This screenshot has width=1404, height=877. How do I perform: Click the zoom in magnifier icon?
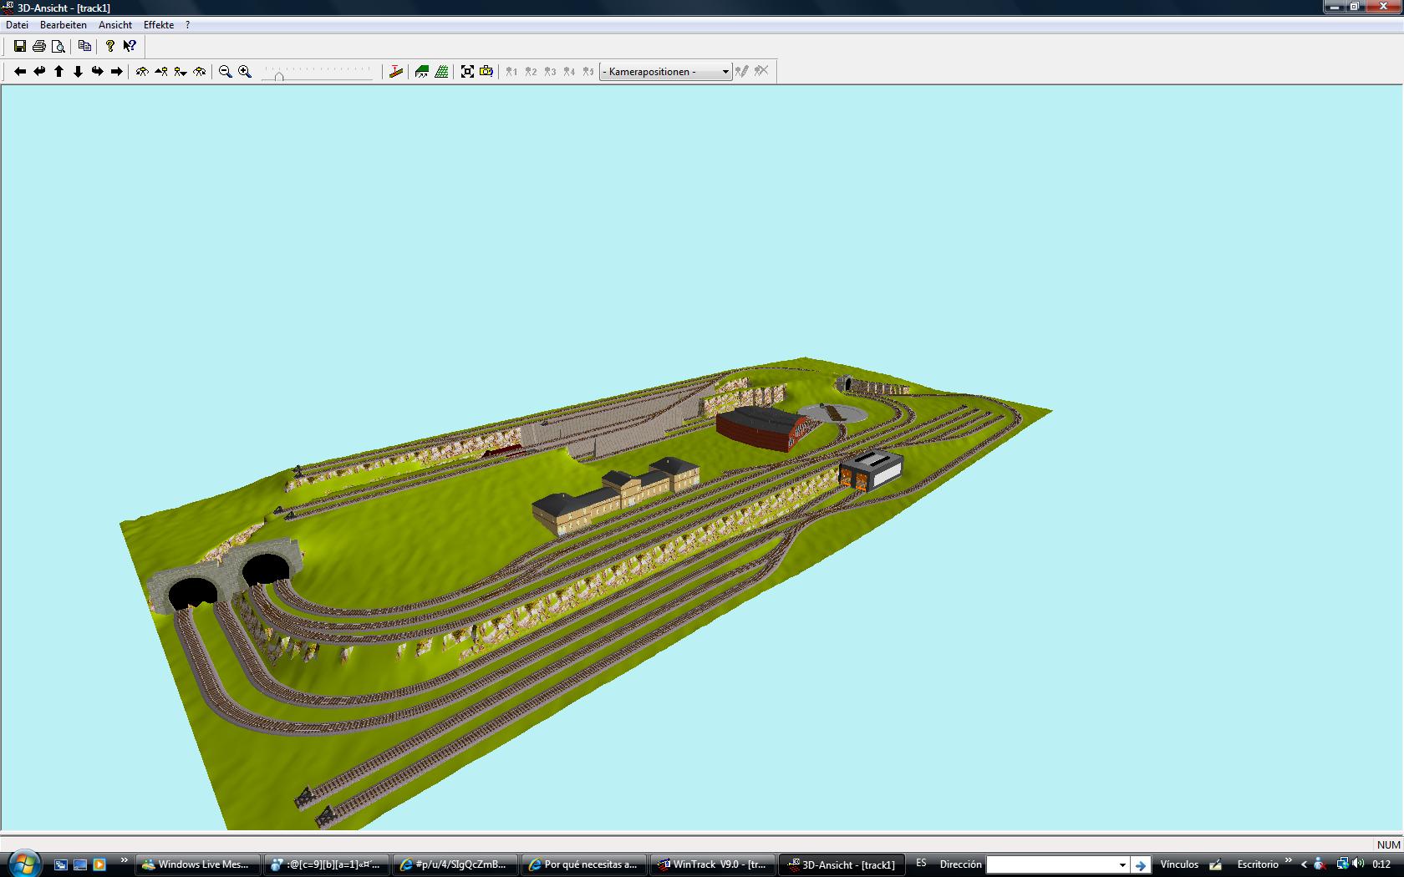245,72
